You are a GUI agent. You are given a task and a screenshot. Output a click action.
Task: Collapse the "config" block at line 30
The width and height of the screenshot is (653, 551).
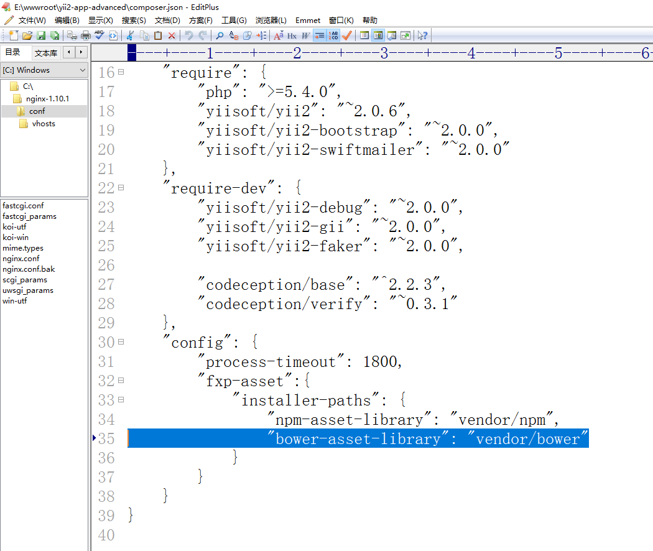click(121, 342)
